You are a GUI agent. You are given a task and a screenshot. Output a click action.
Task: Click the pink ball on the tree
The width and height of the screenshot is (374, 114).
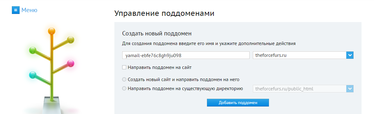[71, 64]
